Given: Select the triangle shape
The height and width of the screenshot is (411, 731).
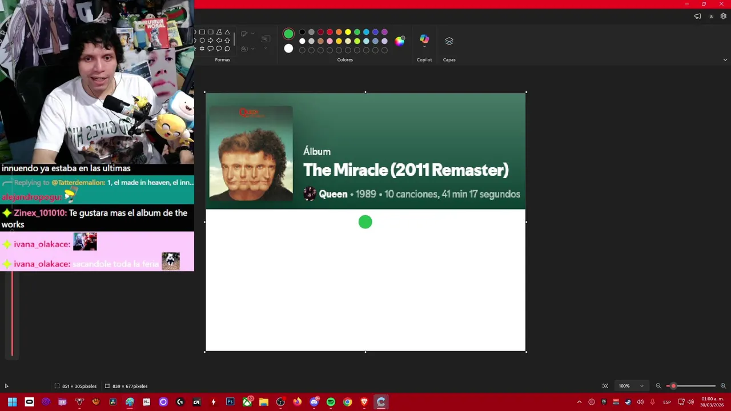Looking at the screenshot, I should point(227,32).
